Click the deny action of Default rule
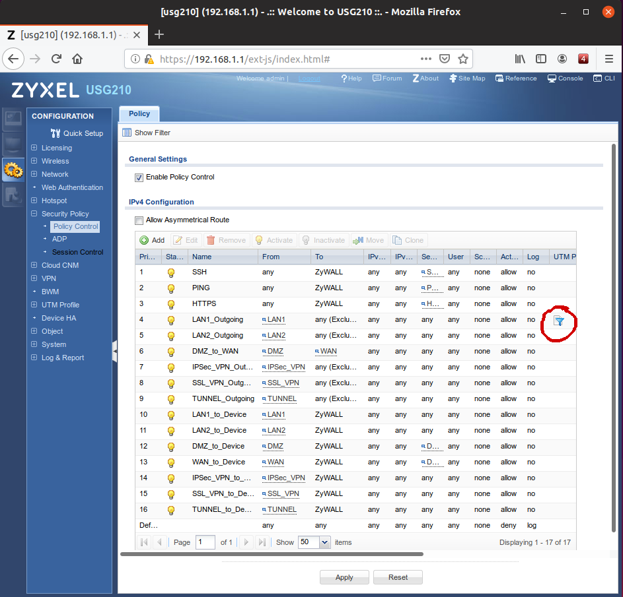 [508, 525]
